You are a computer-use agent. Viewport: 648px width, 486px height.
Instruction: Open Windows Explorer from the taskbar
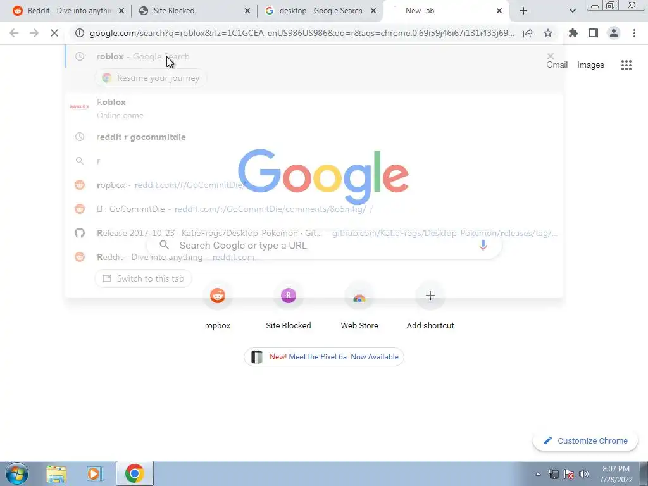[x=56, y=473]
